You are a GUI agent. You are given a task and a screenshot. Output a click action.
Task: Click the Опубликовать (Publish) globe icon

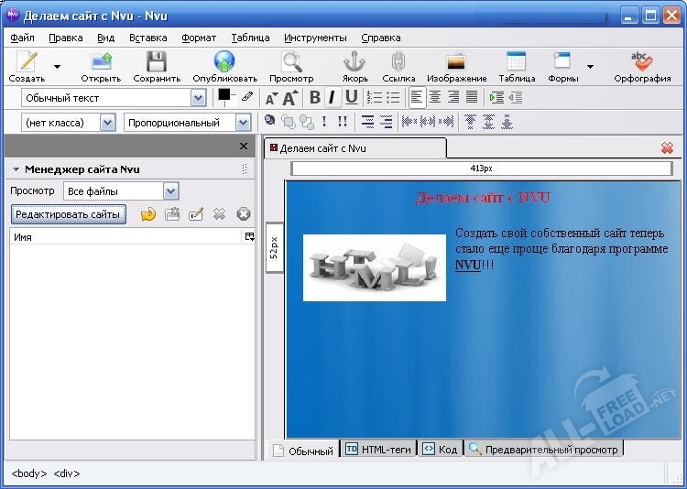click(224, 62)
